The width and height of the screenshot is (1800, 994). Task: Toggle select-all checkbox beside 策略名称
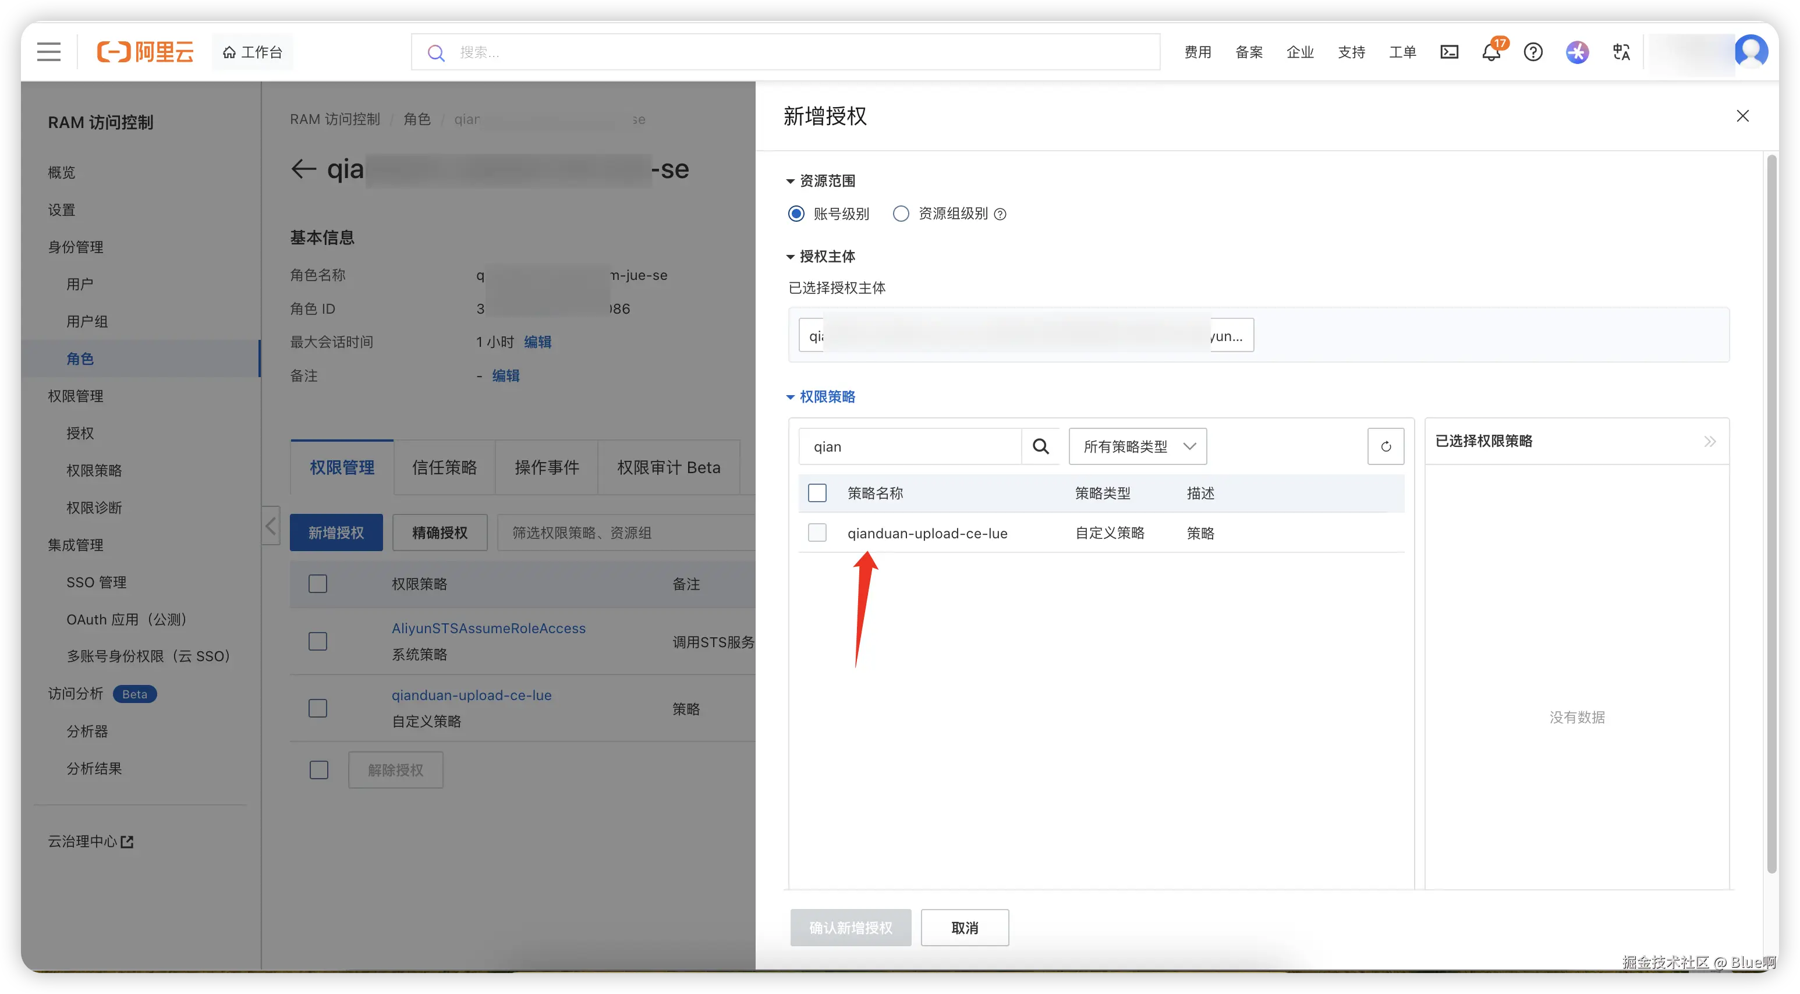point(817,493)
